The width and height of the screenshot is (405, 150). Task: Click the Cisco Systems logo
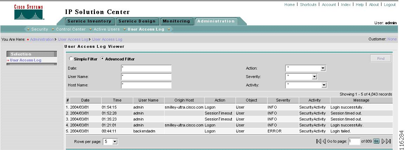[28, 13]
